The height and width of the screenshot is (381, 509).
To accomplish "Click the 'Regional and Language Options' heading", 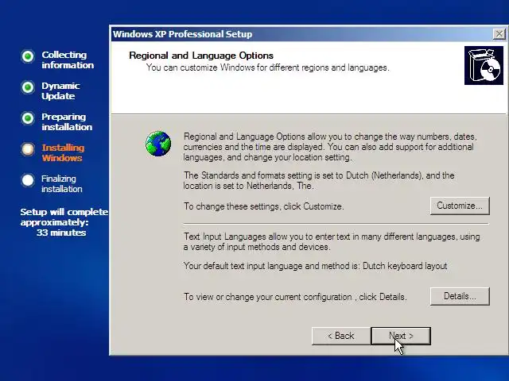I will [x=201, y=56].
